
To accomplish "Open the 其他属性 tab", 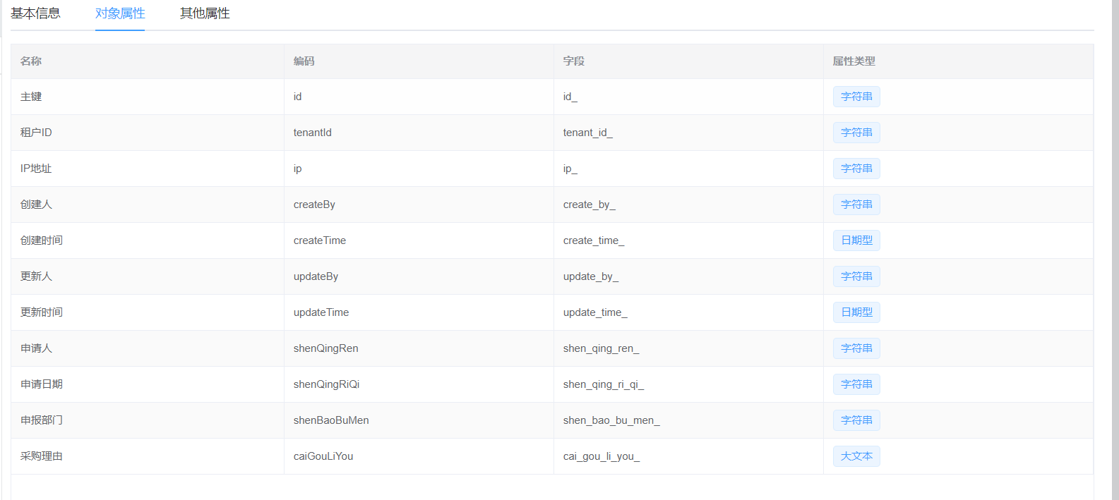I will tap(205, 13).
